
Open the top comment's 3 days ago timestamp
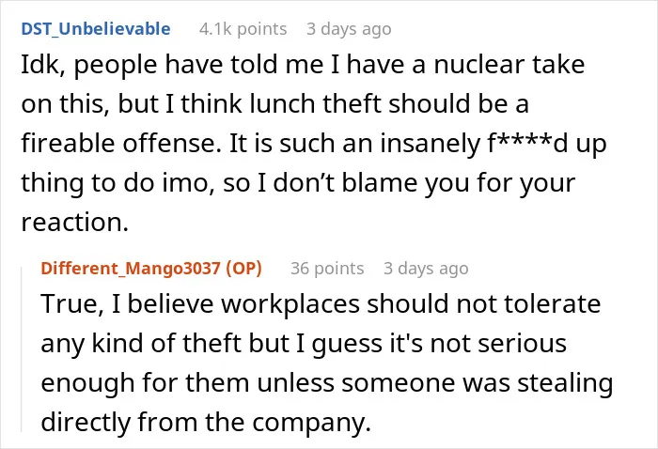click(x=349, y=29)
